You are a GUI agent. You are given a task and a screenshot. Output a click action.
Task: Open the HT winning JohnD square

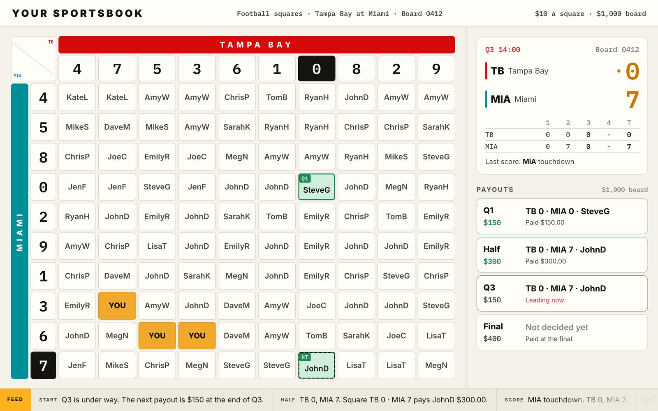pyautogui.click(x=316, y=365)
